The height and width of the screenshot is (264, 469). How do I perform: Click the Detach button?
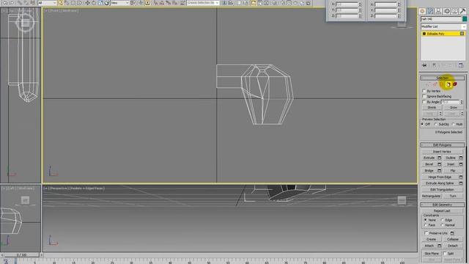[x=453, y=246]
